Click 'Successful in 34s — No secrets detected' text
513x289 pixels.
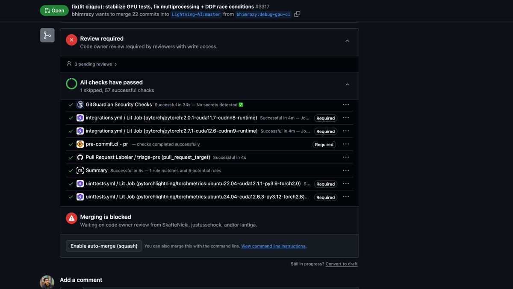coord(199,105)
